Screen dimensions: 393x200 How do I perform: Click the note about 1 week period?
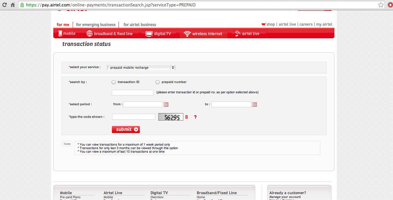[x=124, y=144]
